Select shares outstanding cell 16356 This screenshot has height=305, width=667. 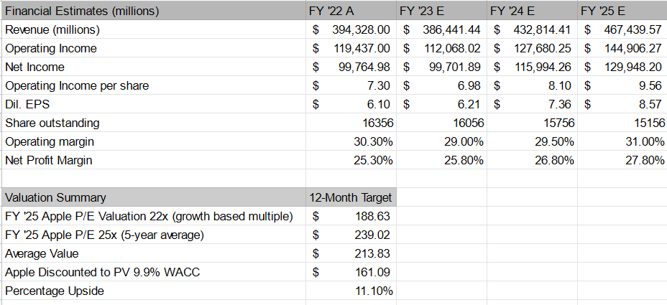click(x=351, y=123)
